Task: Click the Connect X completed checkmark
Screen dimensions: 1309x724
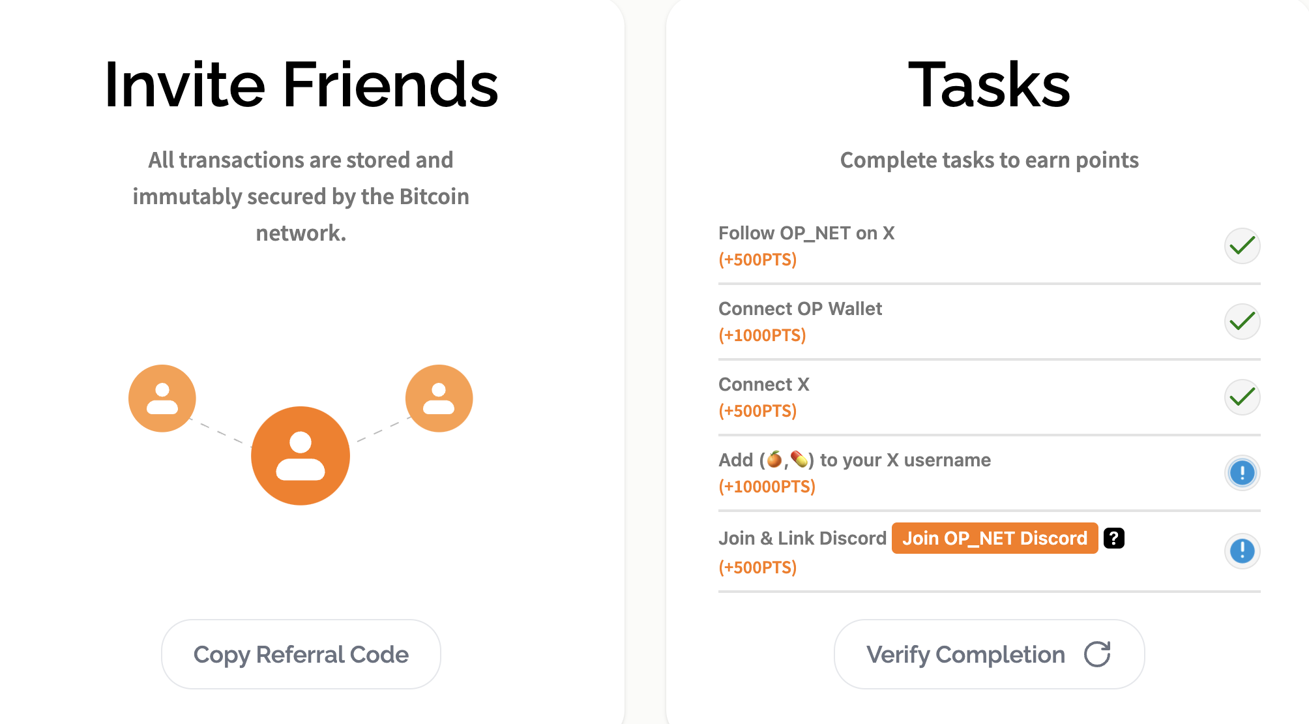Action: (1242, 397)
